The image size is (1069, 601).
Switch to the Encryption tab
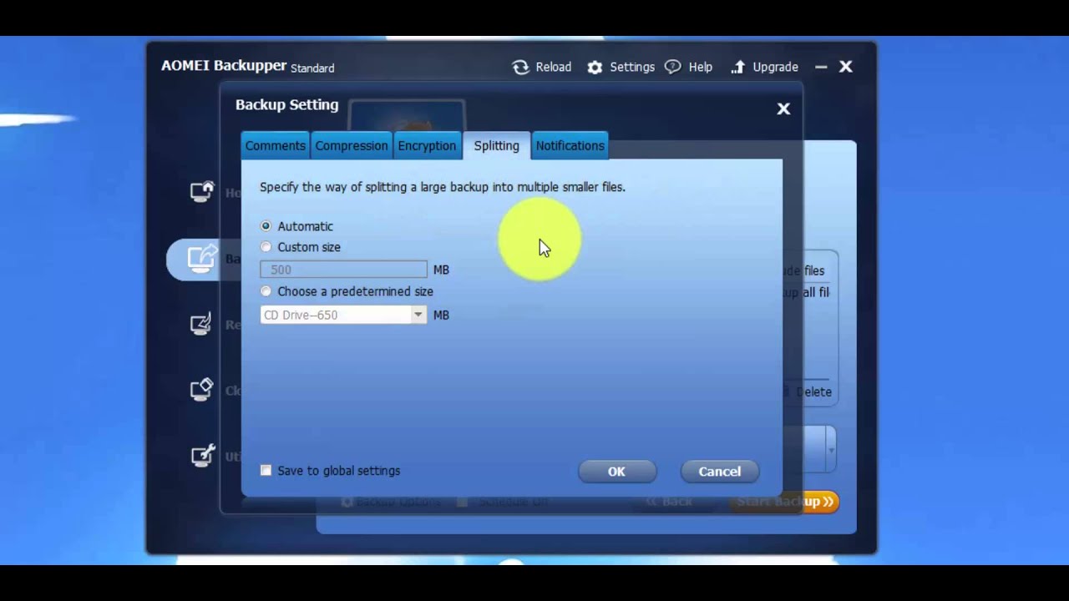427,145
